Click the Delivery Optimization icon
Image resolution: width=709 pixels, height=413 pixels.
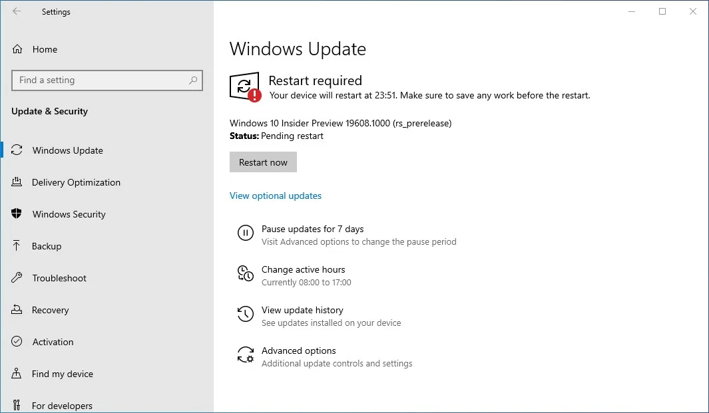click(x=17, y=182)
